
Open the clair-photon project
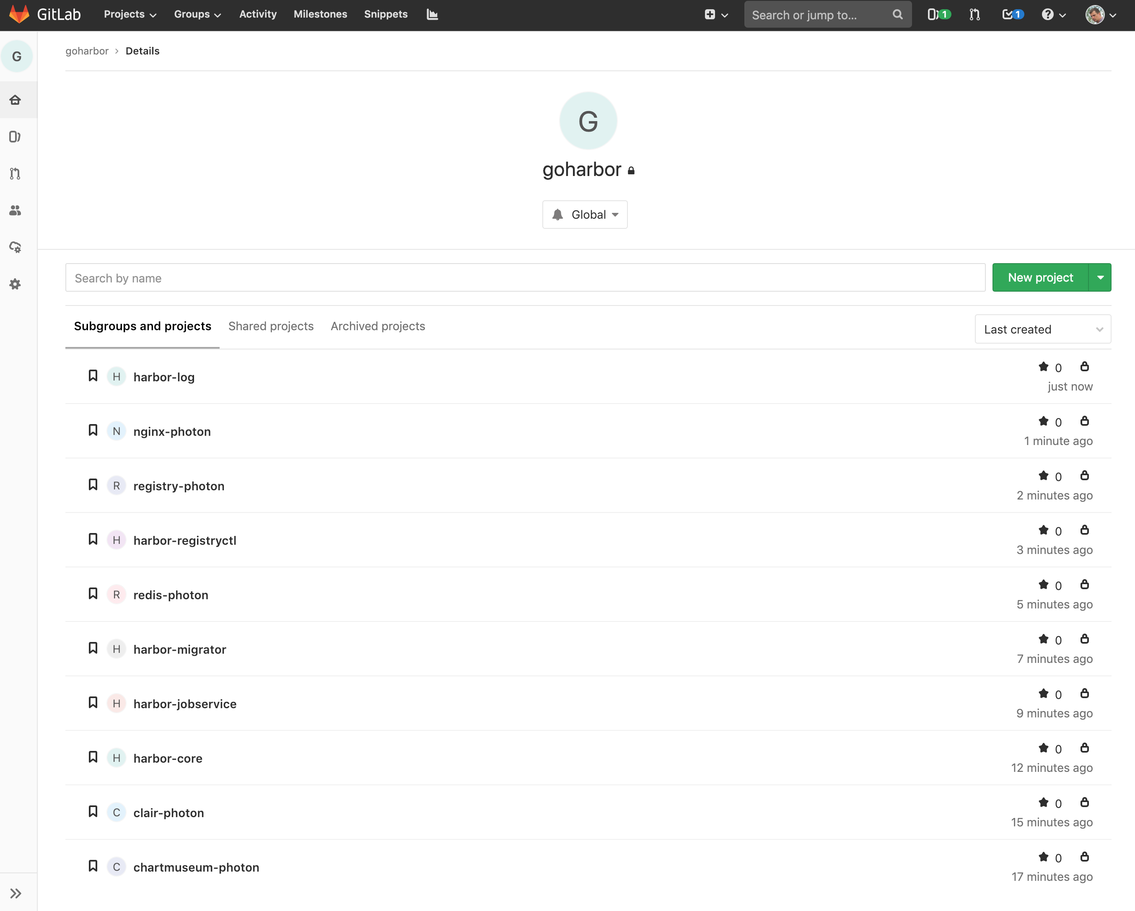[168, 813]
